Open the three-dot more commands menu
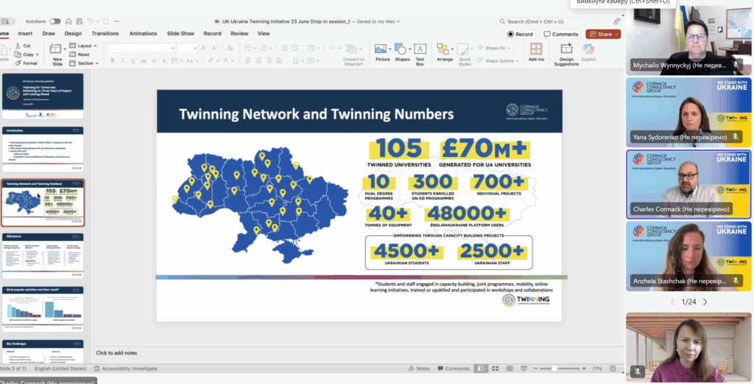Viewport: 754px width, 384px height. click(117, 21)
